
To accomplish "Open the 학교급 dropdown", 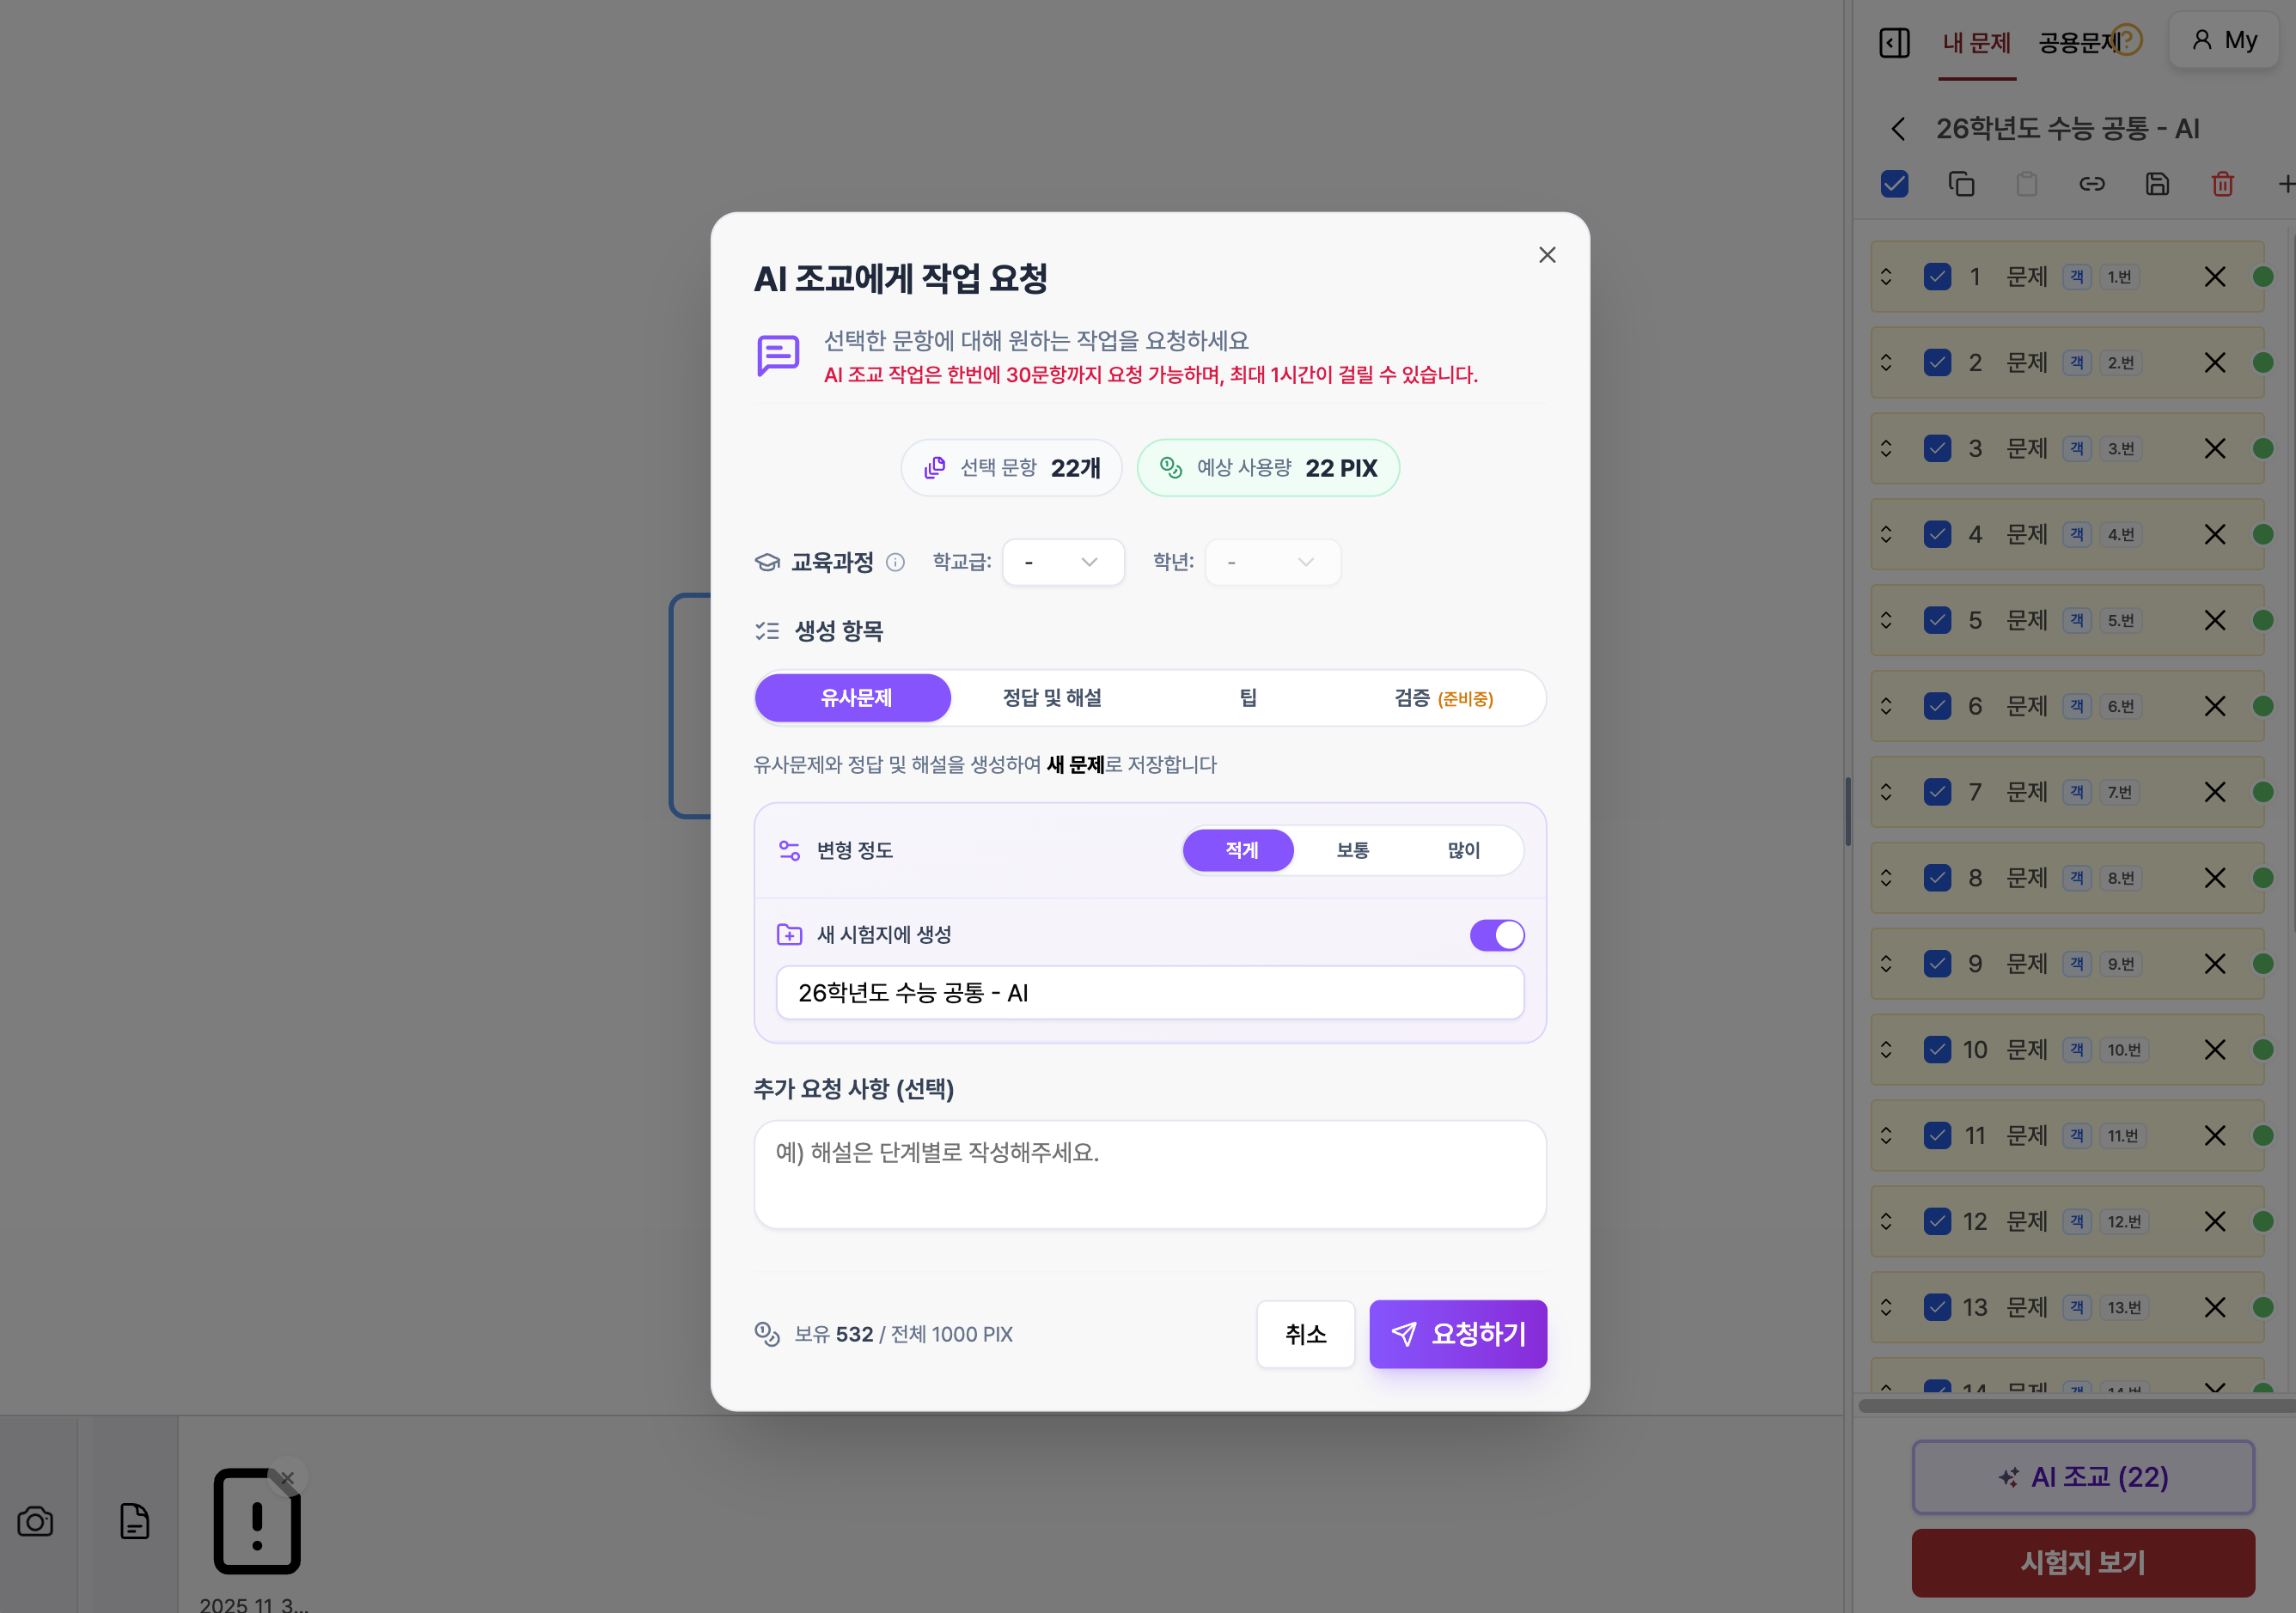I will pyautogui.click(x=1063, y=562).
